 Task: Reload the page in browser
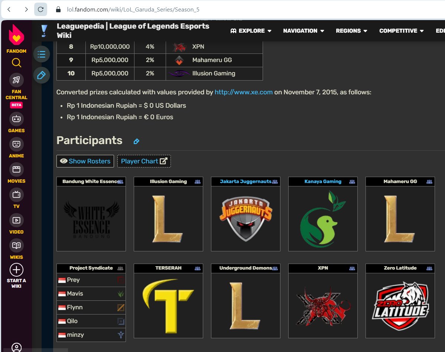click(x=40, y=9)
